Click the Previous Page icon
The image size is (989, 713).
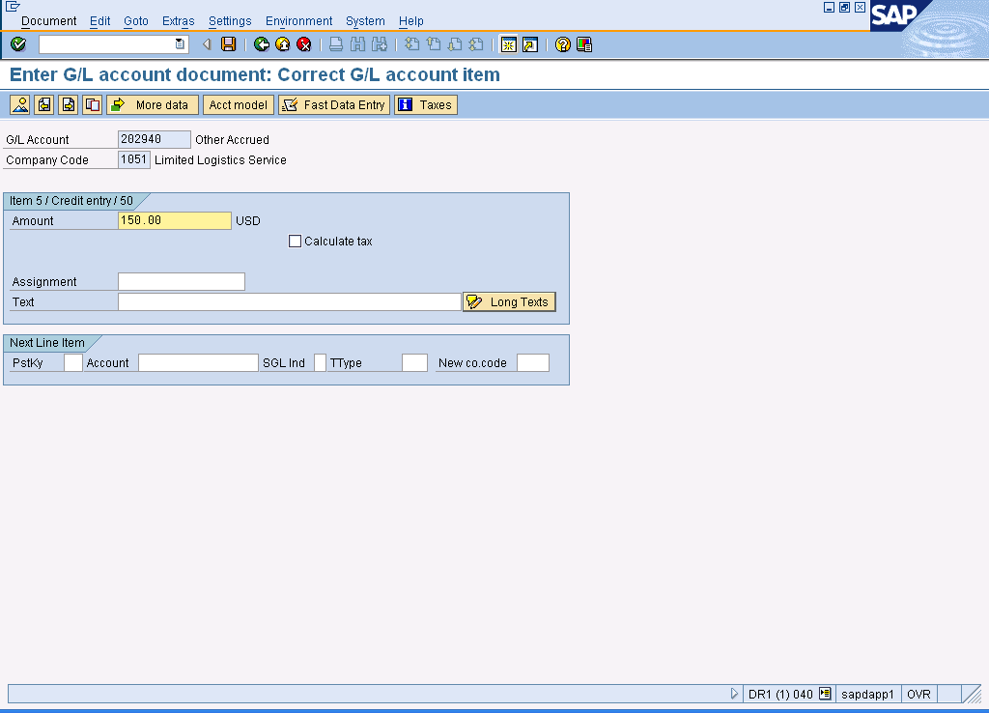tap(434, 44)
